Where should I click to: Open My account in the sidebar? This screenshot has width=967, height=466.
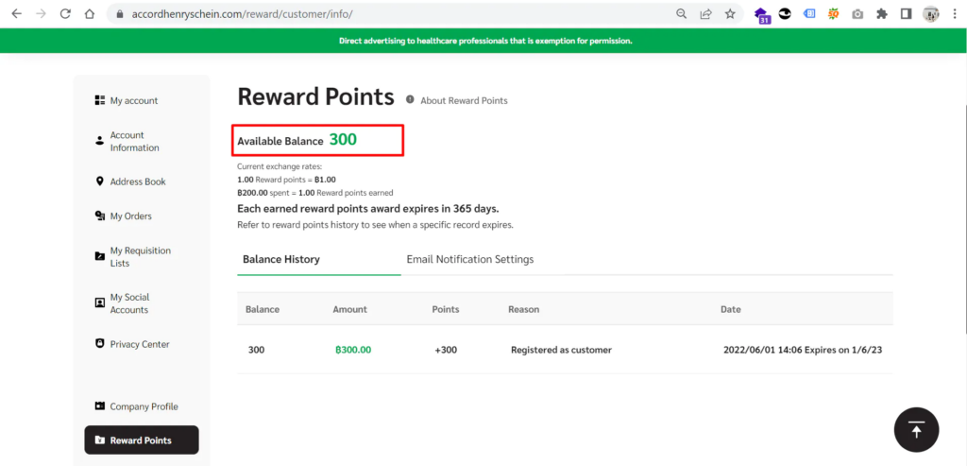click(133, 100)
